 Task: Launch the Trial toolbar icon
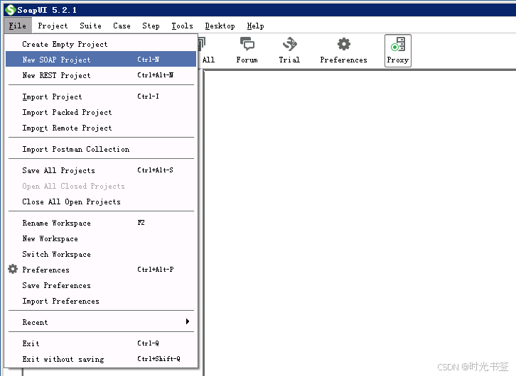point(289,50)
